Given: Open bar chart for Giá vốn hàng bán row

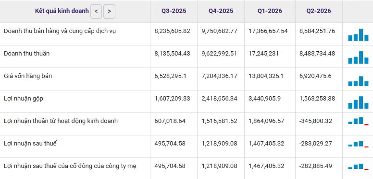Looking at the screenshot, I should click(x=358, y=81).
